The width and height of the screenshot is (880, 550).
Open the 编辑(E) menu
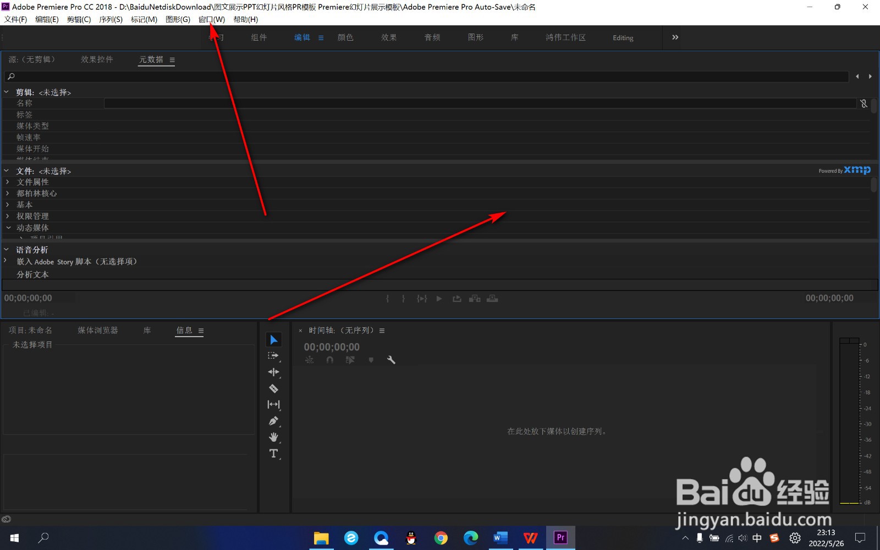pyautogui.click(x=47, y=19)
